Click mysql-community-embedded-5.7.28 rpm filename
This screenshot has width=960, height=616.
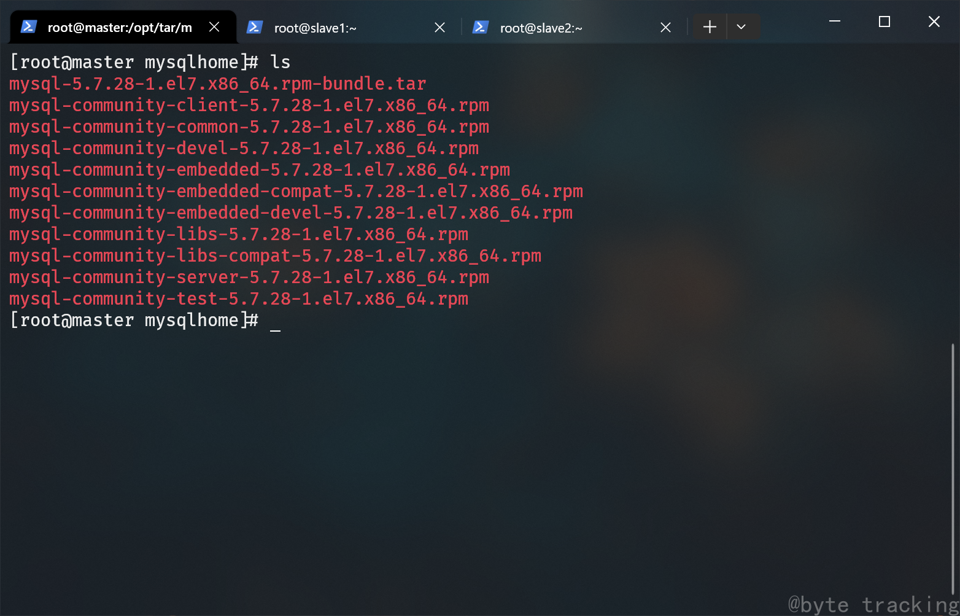[260, 170]
